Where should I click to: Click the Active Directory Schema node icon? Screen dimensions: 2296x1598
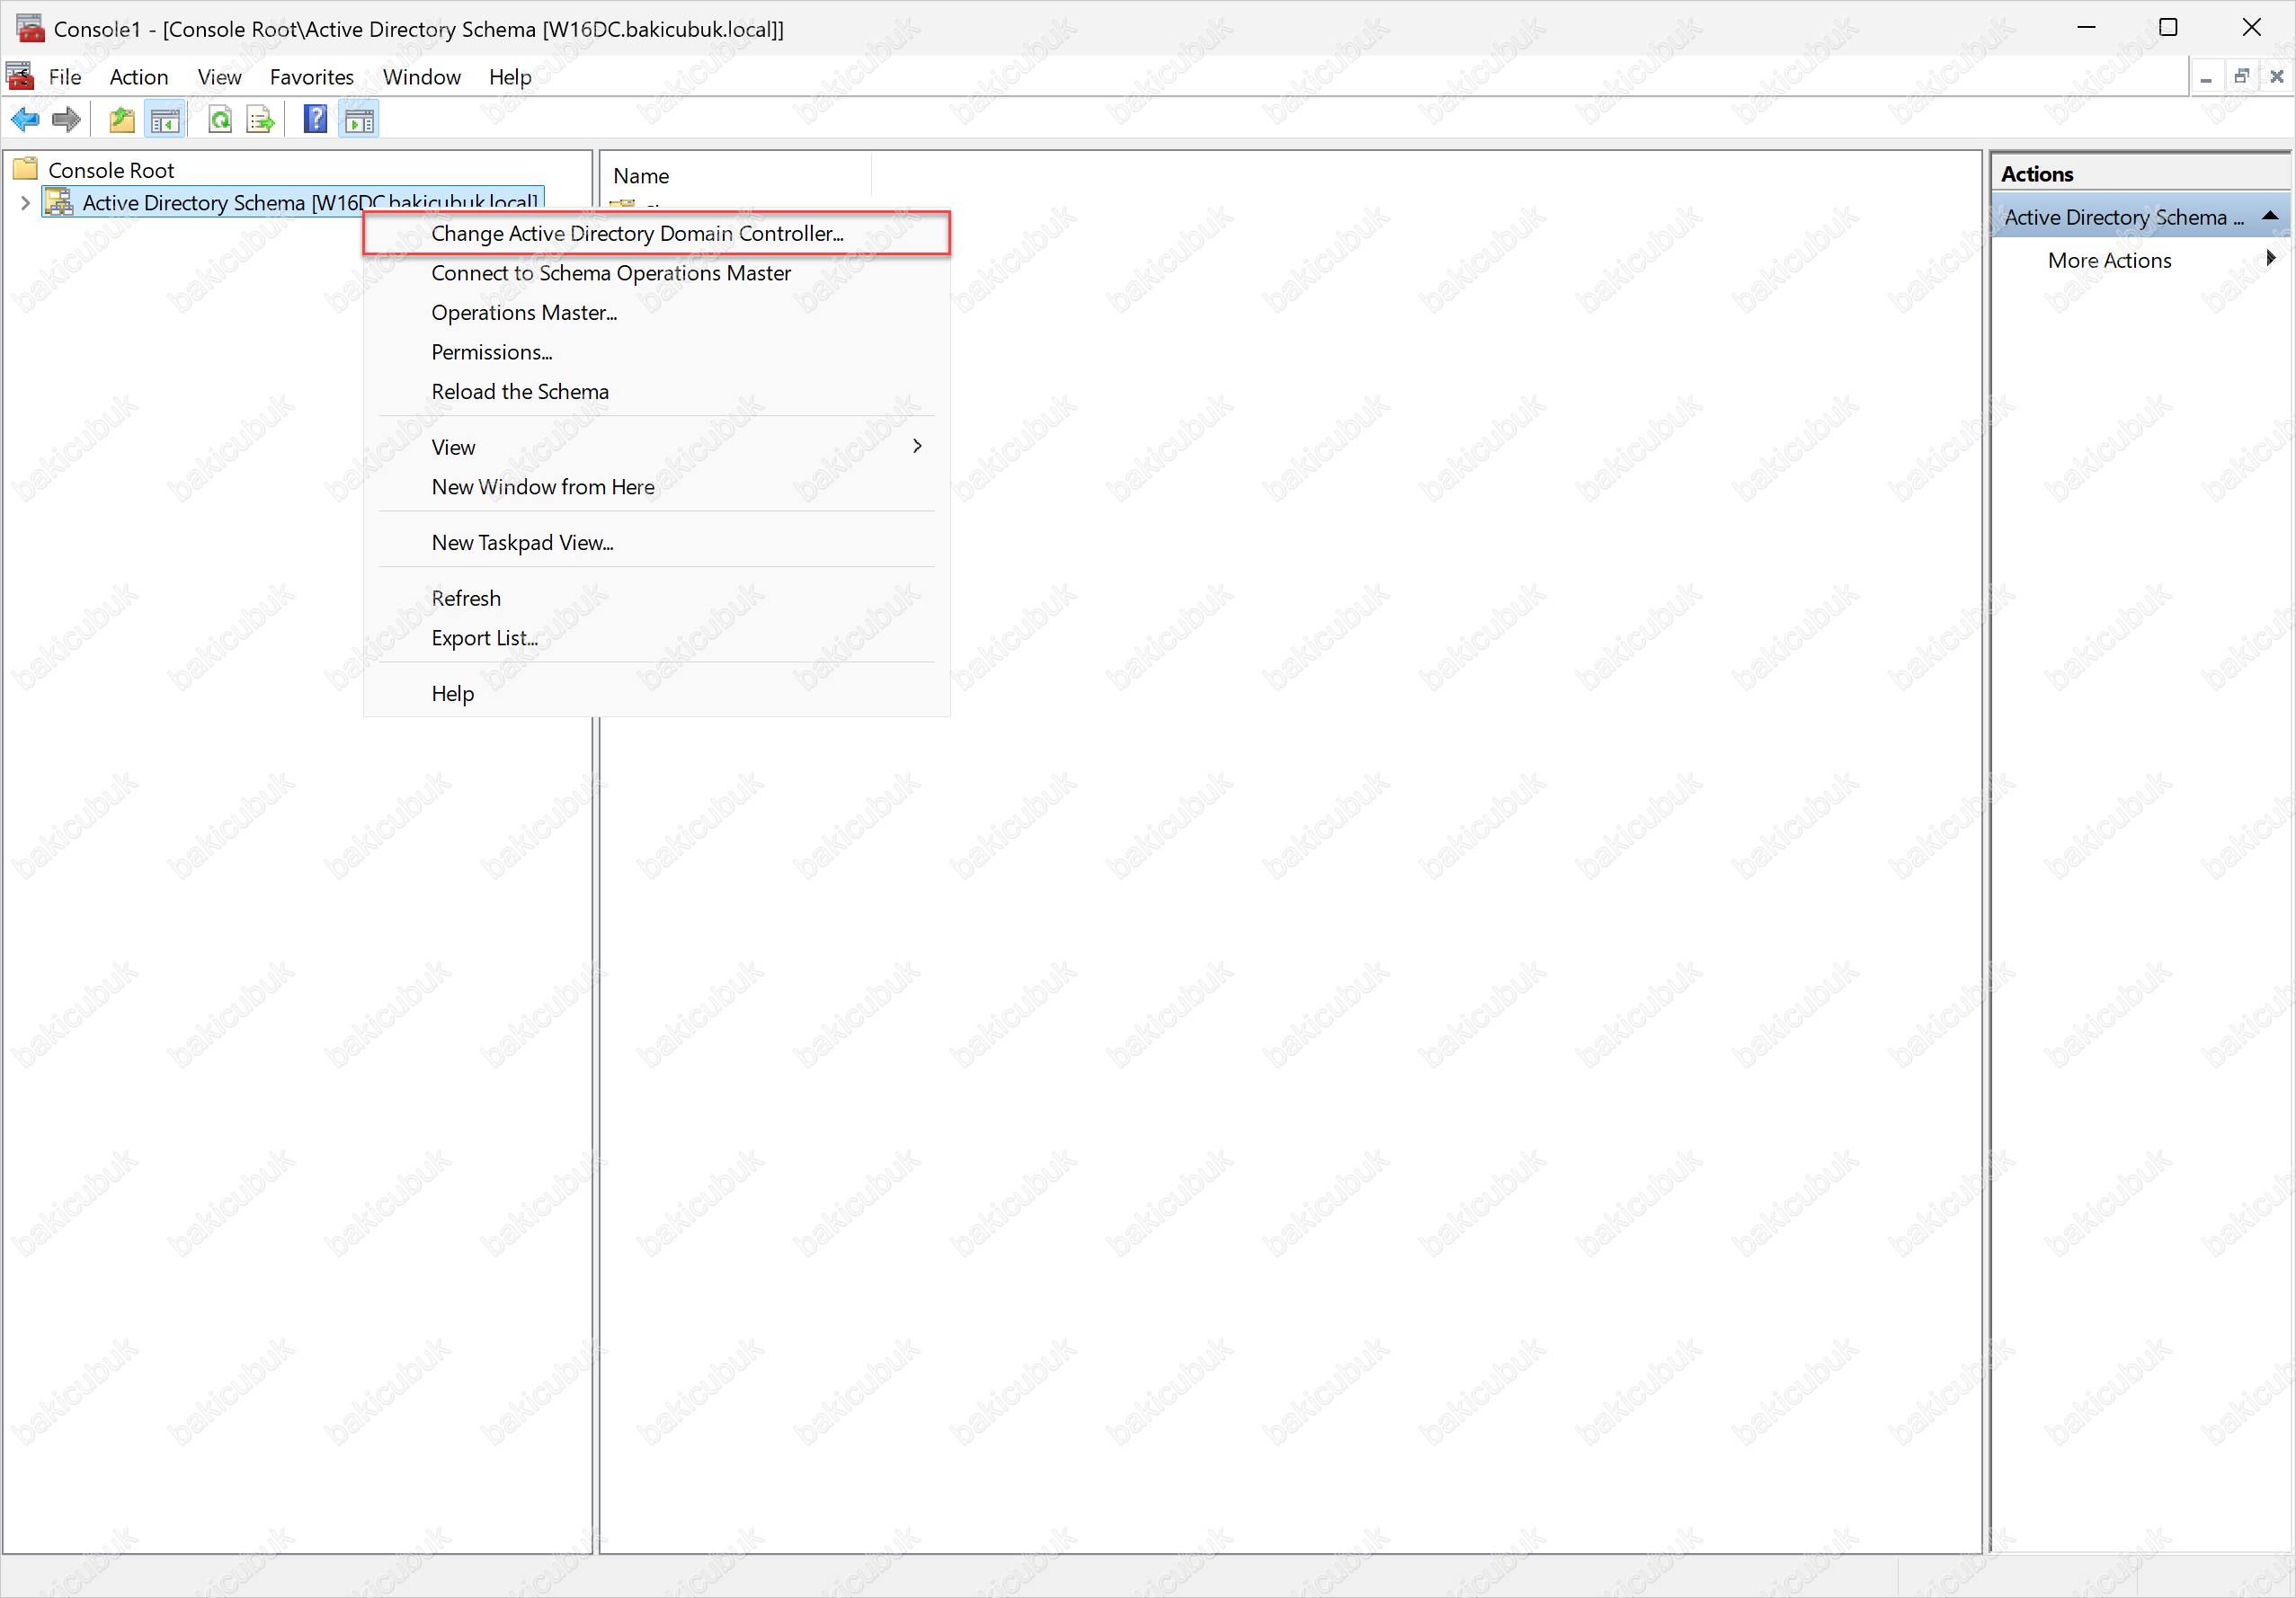[59, 202]
